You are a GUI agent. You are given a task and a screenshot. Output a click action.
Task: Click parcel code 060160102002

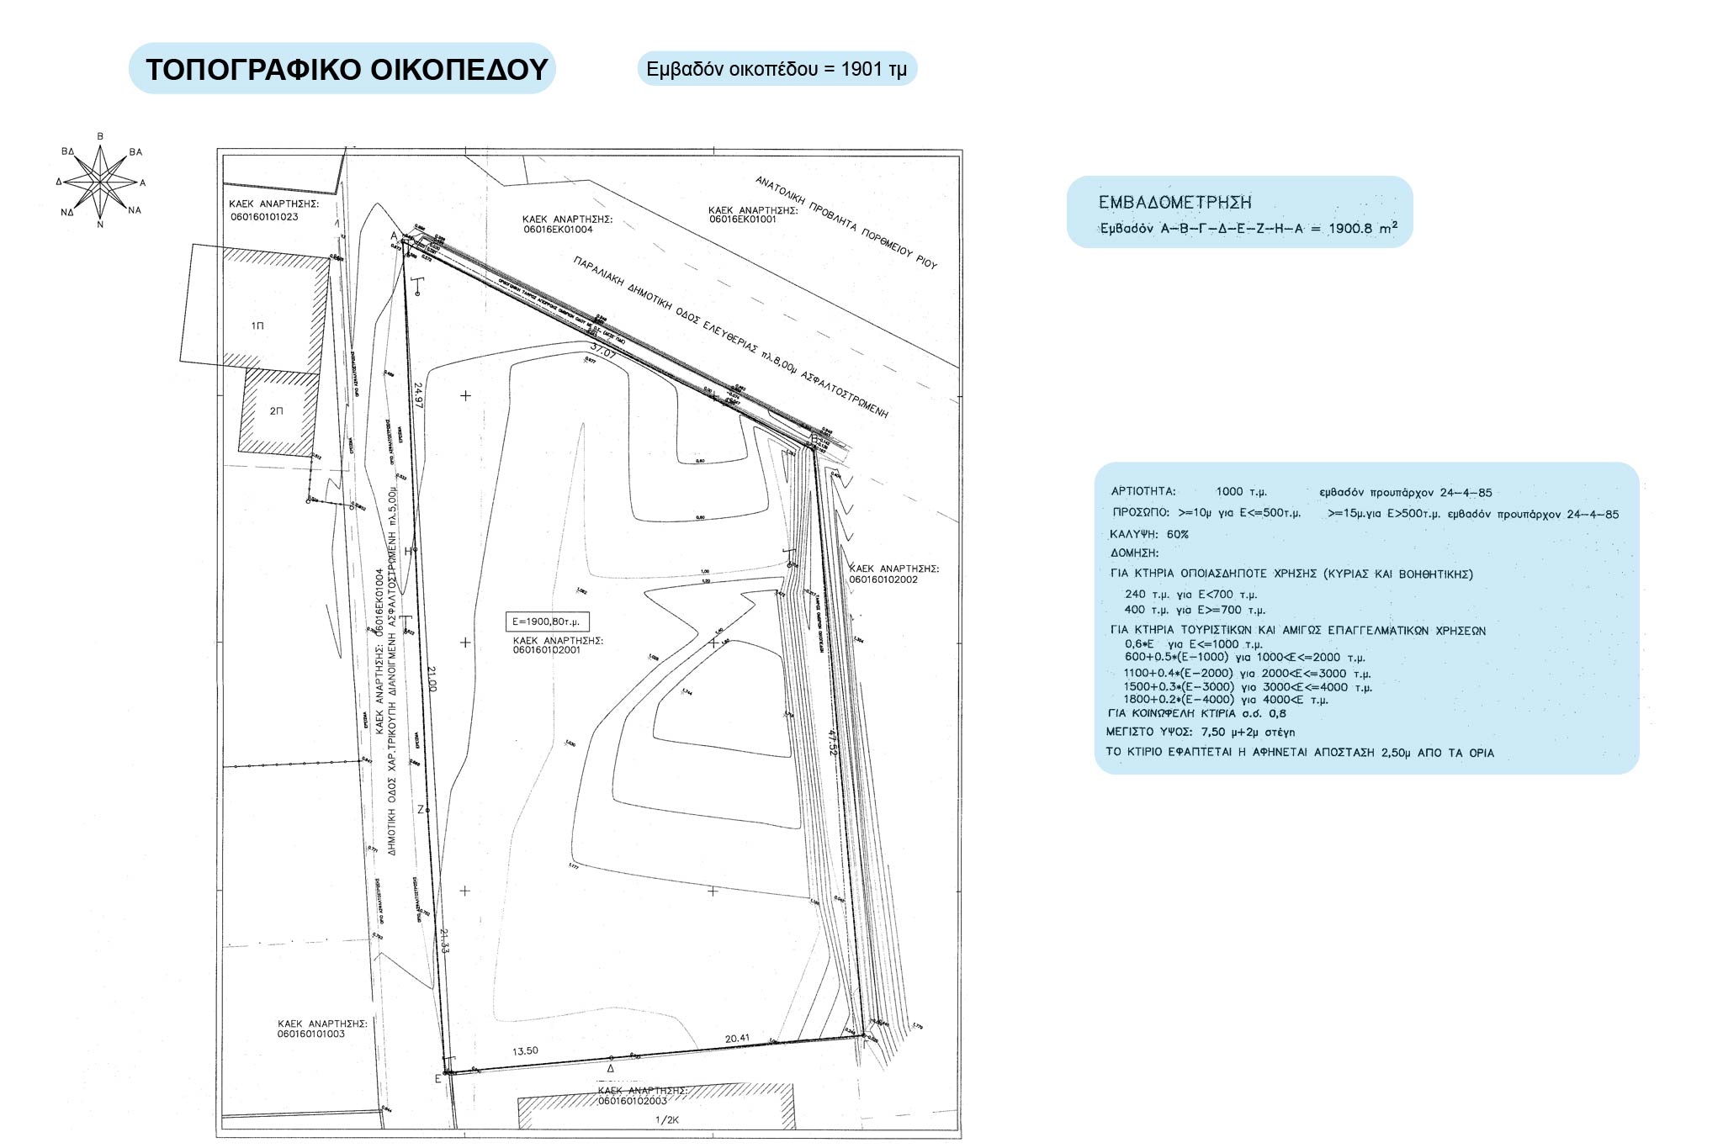(883, 579)
